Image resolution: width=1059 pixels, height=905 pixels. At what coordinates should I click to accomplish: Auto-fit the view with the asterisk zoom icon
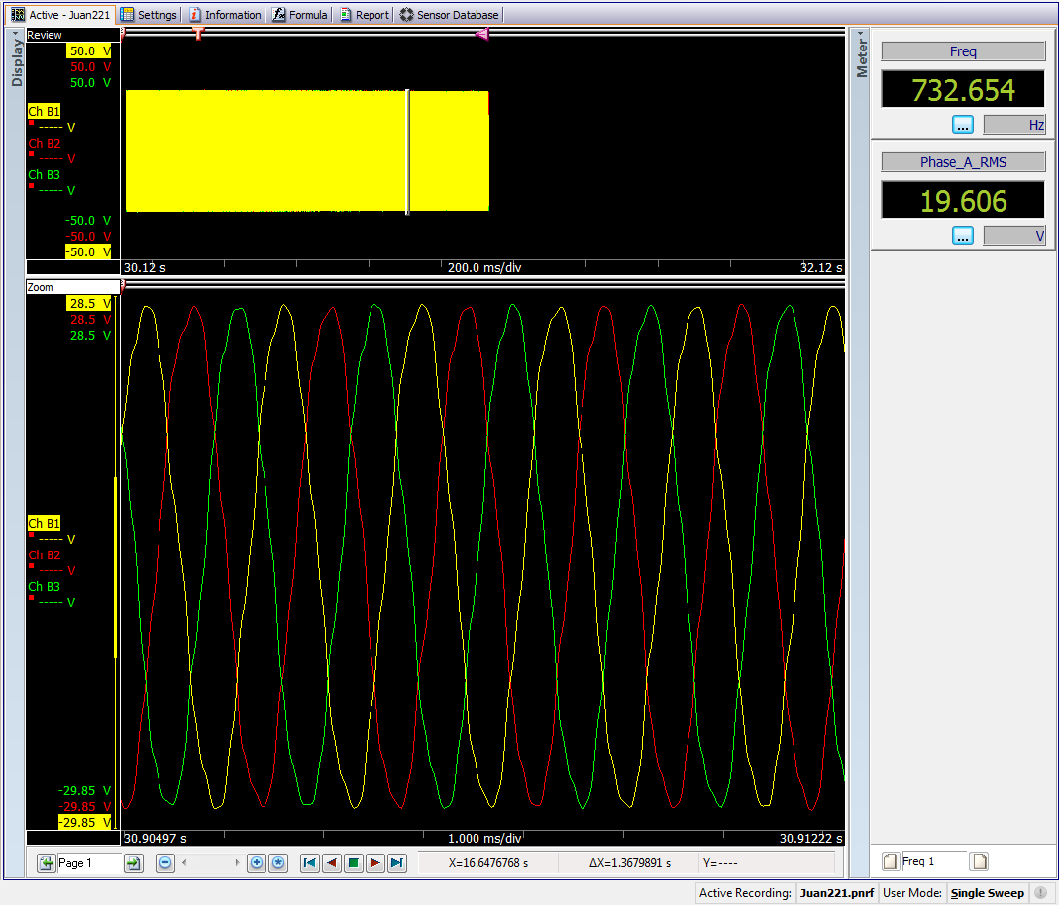point(278,863)
